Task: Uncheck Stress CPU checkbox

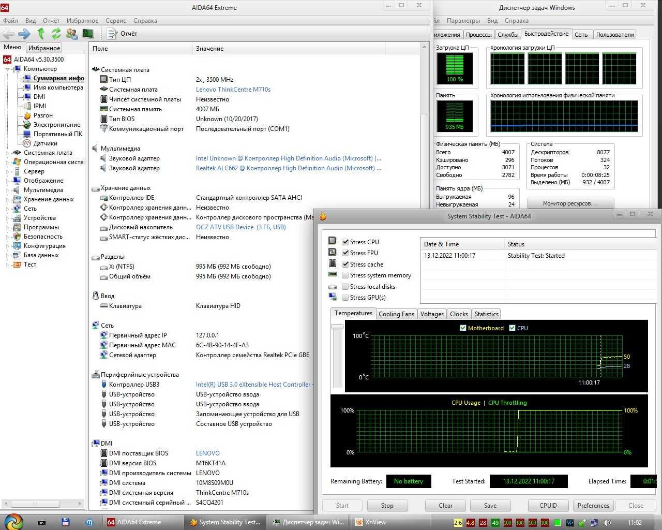Action: click(345, 242)
